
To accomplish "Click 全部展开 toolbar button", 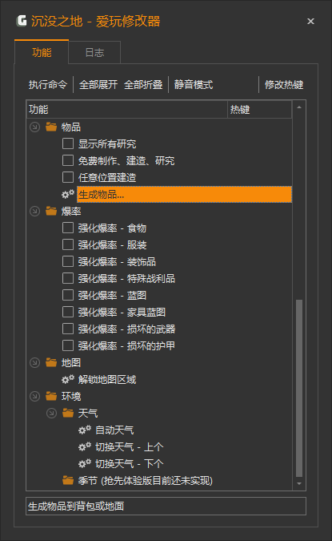I will tap(98, 84).
